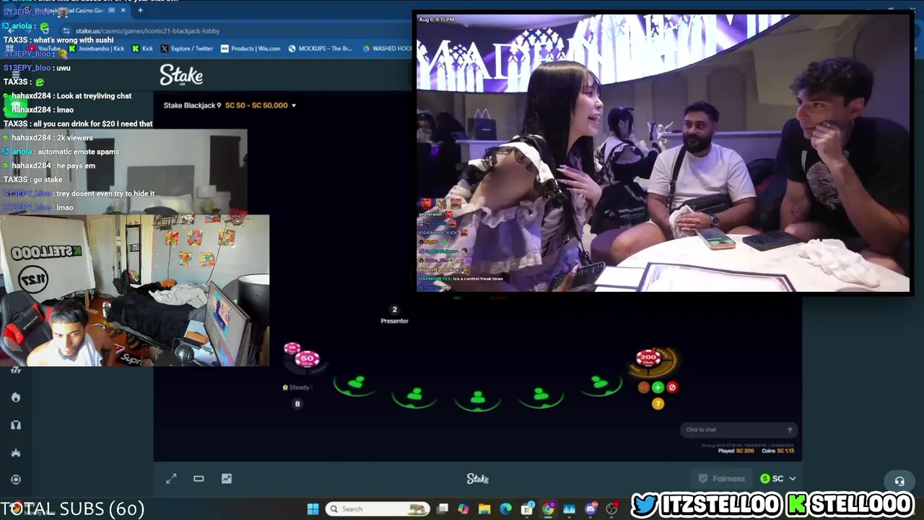Screen dimensions: 924x520
Task: Open a new browser tab
Action: (x=140, y=10)
